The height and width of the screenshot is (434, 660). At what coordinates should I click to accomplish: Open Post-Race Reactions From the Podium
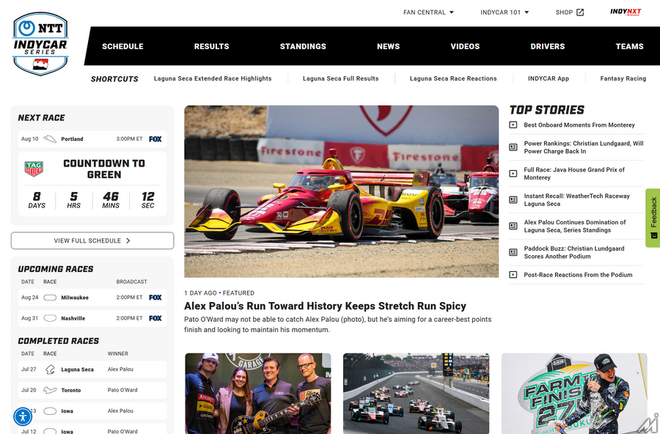pyautogui.click(x=578, y=275)
